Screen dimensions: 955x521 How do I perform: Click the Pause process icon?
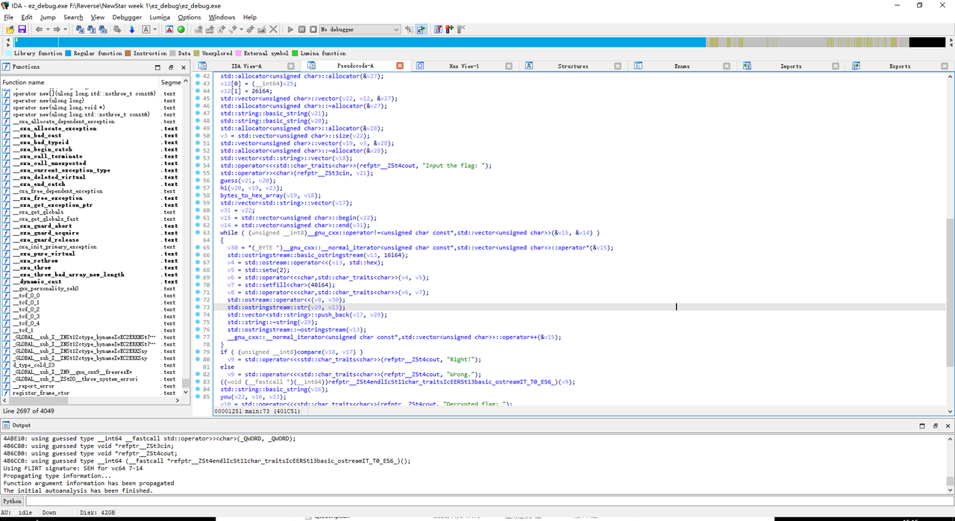pos(302,29)
